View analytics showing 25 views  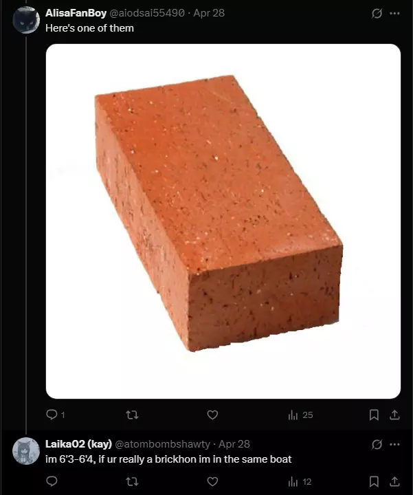pos(300,415)
